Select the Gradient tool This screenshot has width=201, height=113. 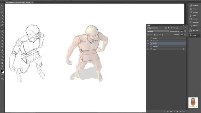[2, 40]
